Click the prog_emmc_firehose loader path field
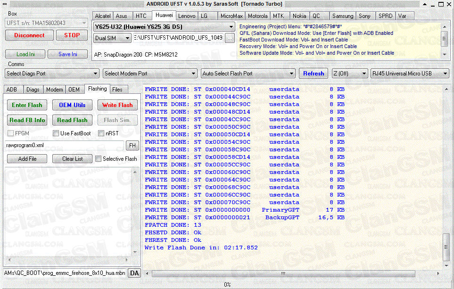 point(65,273)
